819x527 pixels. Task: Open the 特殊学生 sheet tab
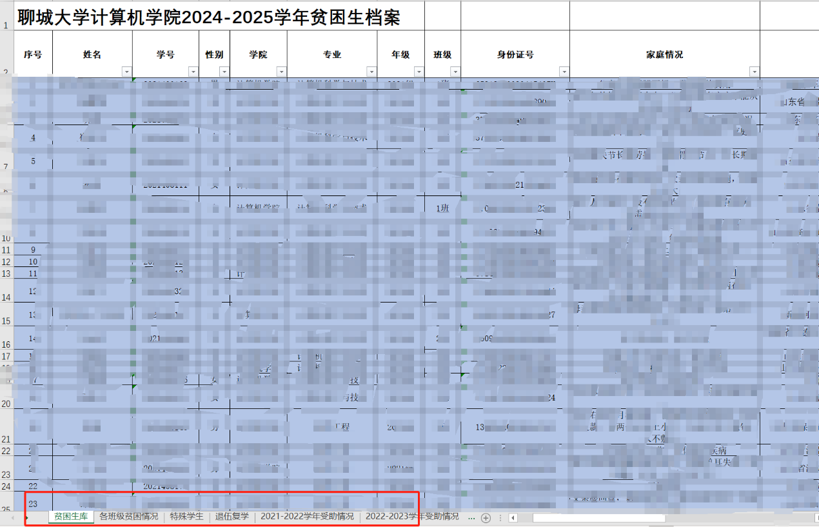[x=186, y=517]
